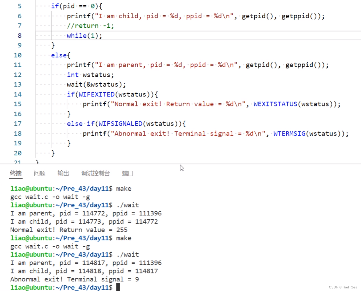Click the WIFEXITED macro on line 14
The width and height of the screenshot is (361, 291).
[x=97, y=94]
